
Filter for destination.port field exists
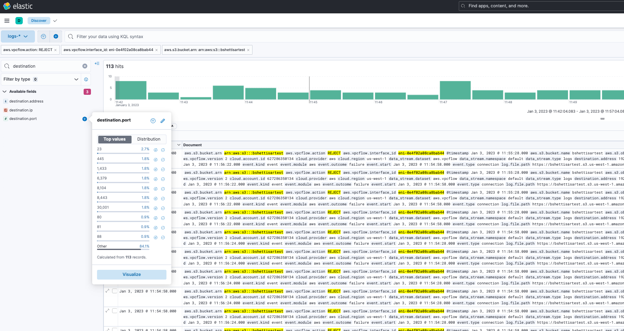(153, 121)
